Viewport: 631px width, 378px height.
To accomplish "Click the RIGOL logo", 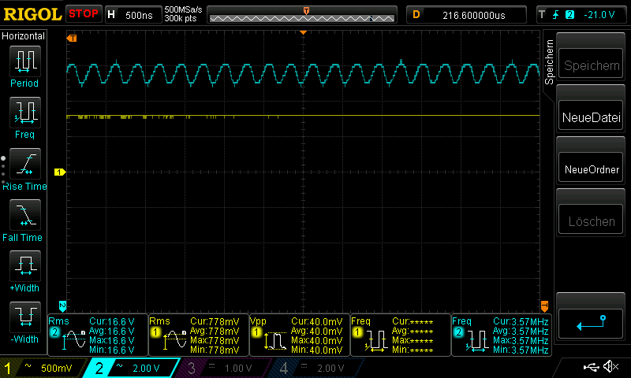I will [32, 15].
